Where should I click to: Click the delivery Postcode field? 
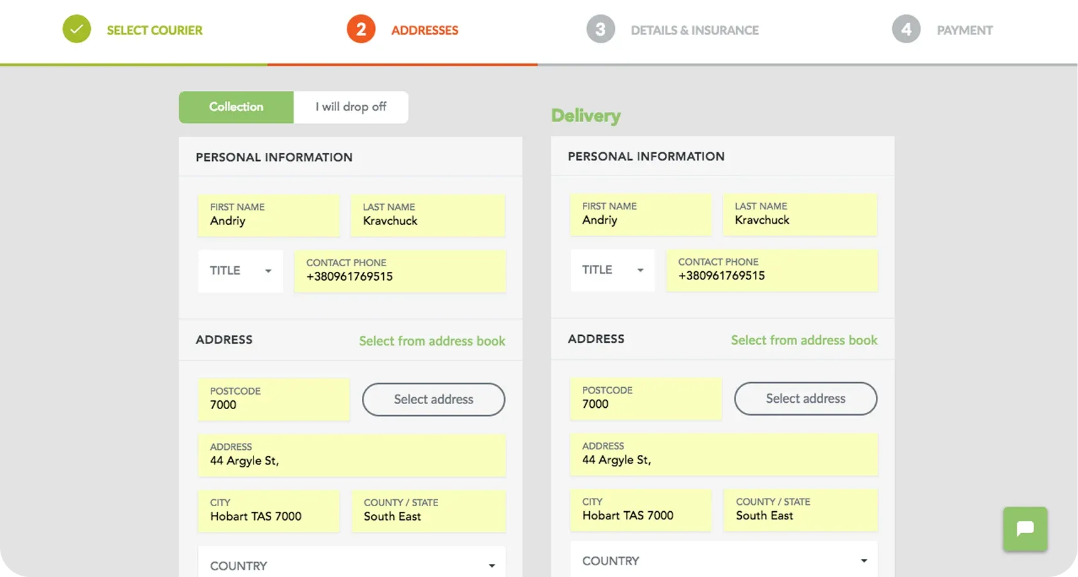coord(645,398)
